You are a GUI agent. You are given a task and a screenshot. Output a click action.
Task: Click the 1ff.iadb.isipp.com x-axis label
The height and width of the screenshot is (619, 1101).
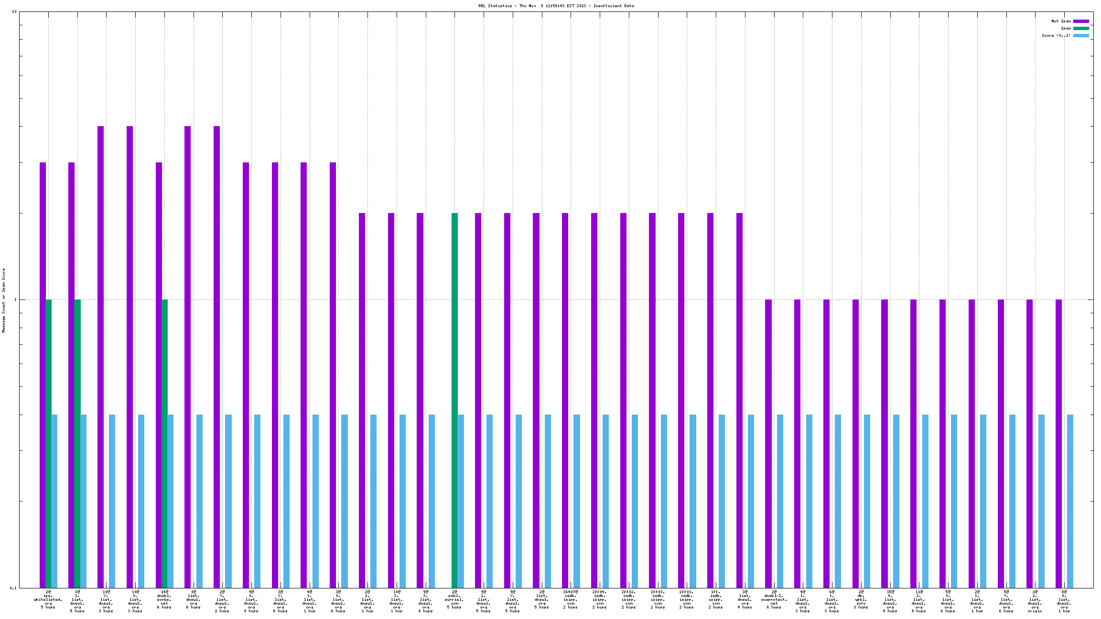click(715, 599)
